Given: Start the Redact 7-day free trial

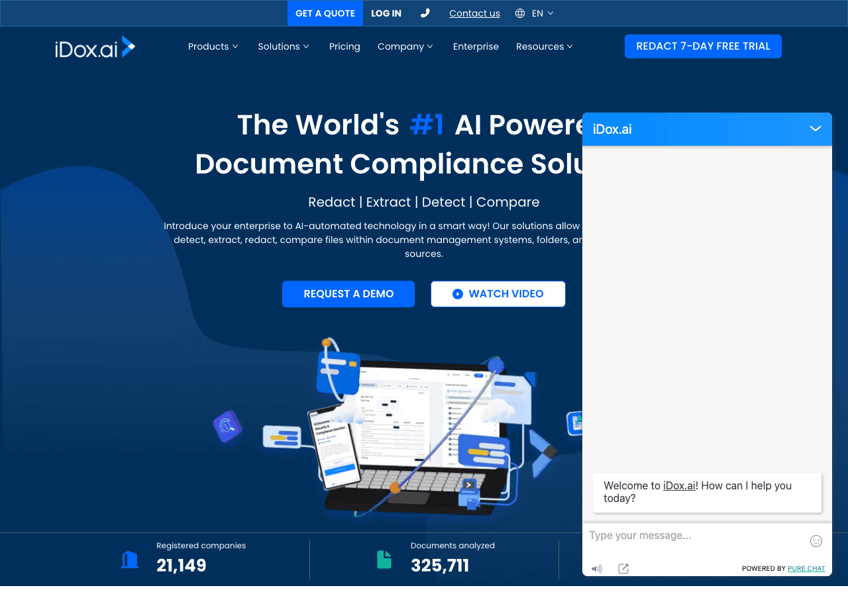Looking at the screenshot, I should tap(703, 46).
